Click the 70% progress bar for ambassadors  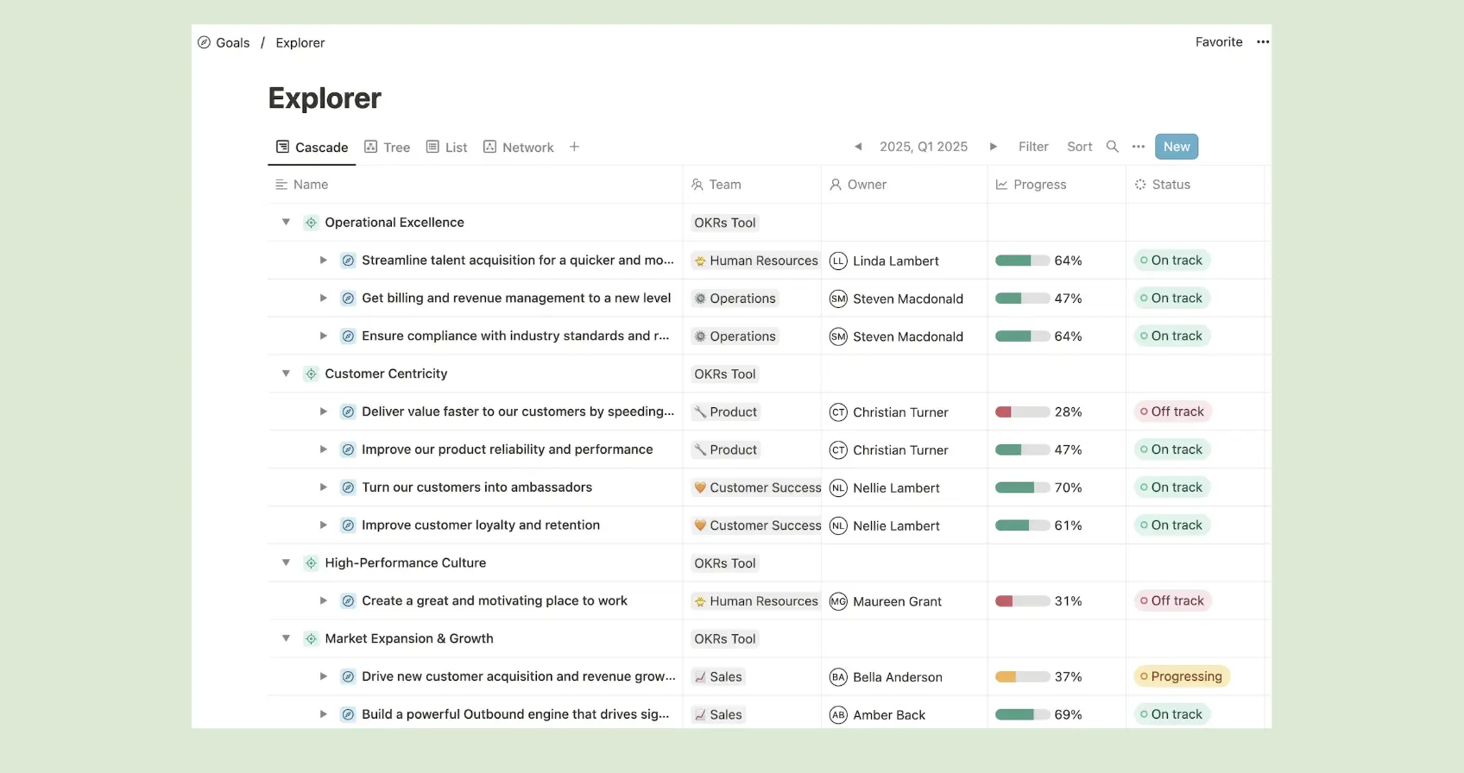(x=1023, y=487)
